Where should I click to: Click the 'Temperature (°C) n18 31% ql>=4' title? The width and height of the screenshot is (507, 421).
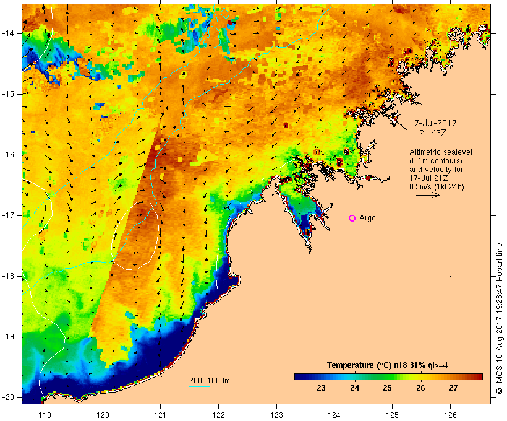tap(388, 365)
